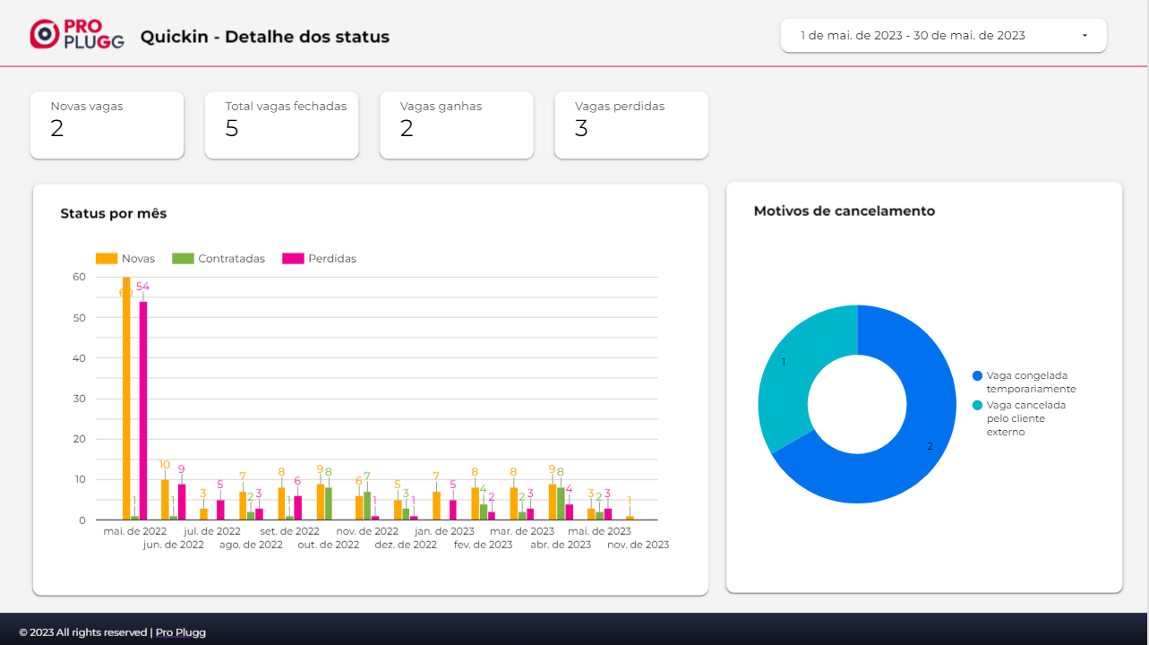Click the green Contratadas legend swatch

click(x=183, y=258)
